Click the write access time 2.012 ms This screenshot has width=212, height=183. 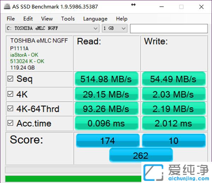(x=173, y=123)
